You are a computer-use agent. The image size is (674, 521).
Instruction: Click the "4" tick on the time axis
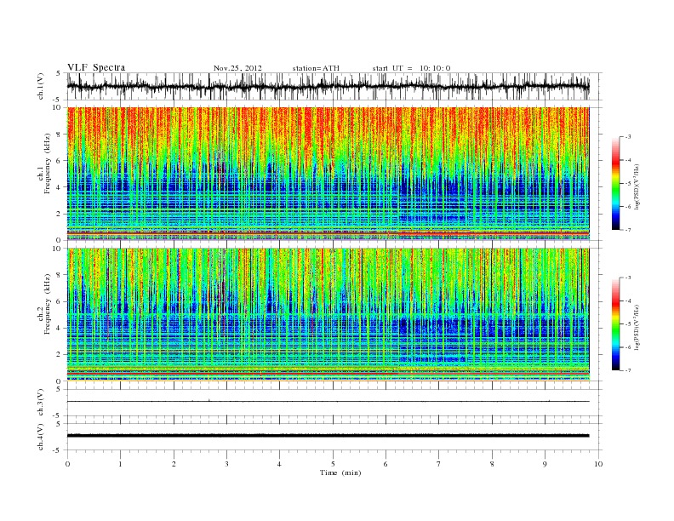(x=279, y=464)
